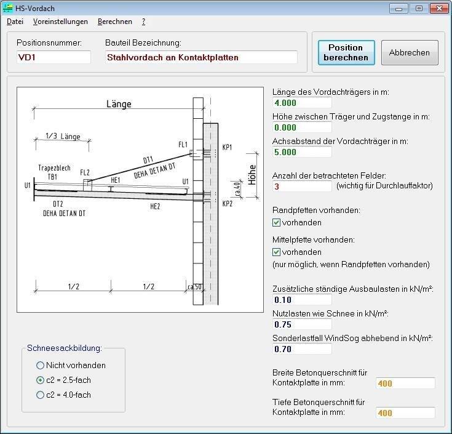This screenshot has height=434, width=452.
Task: Open the Berechnen menu
Action: (x=115, y=22)
